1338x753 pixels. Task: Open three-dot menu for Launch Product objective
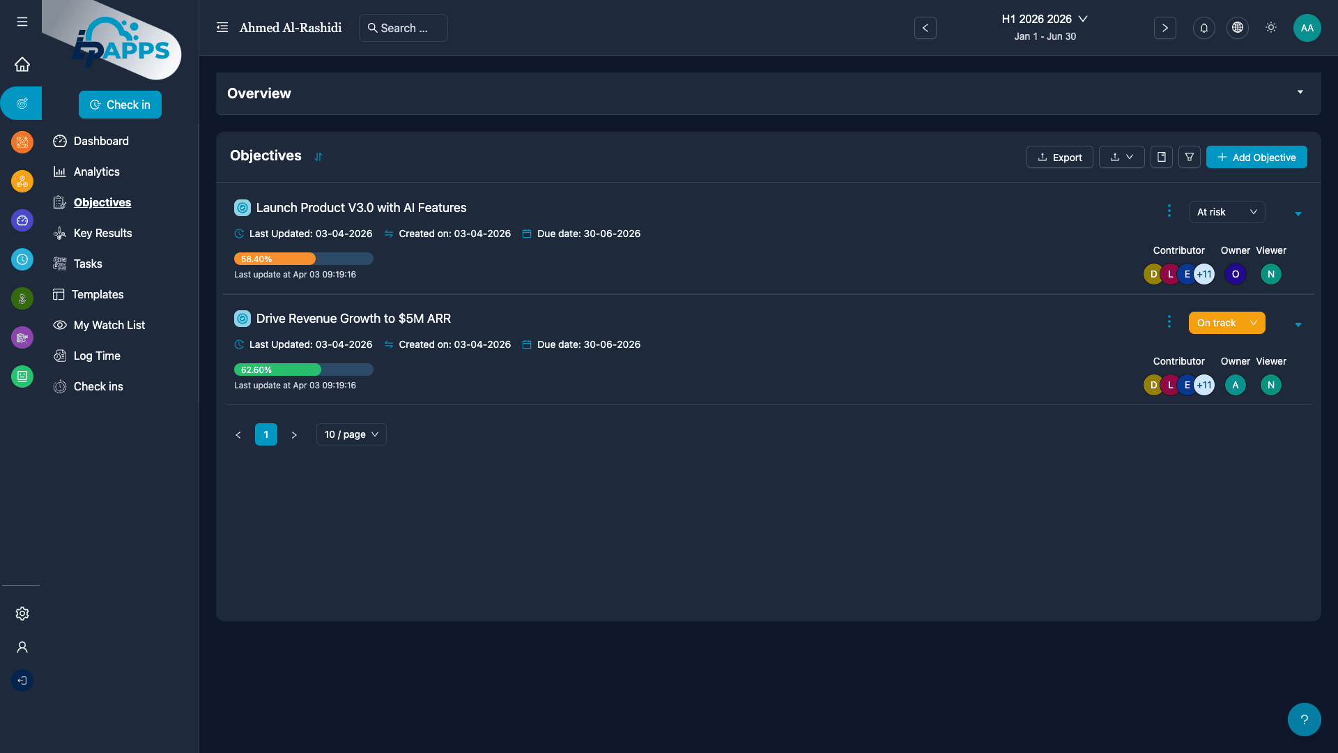coord(1169,211)
